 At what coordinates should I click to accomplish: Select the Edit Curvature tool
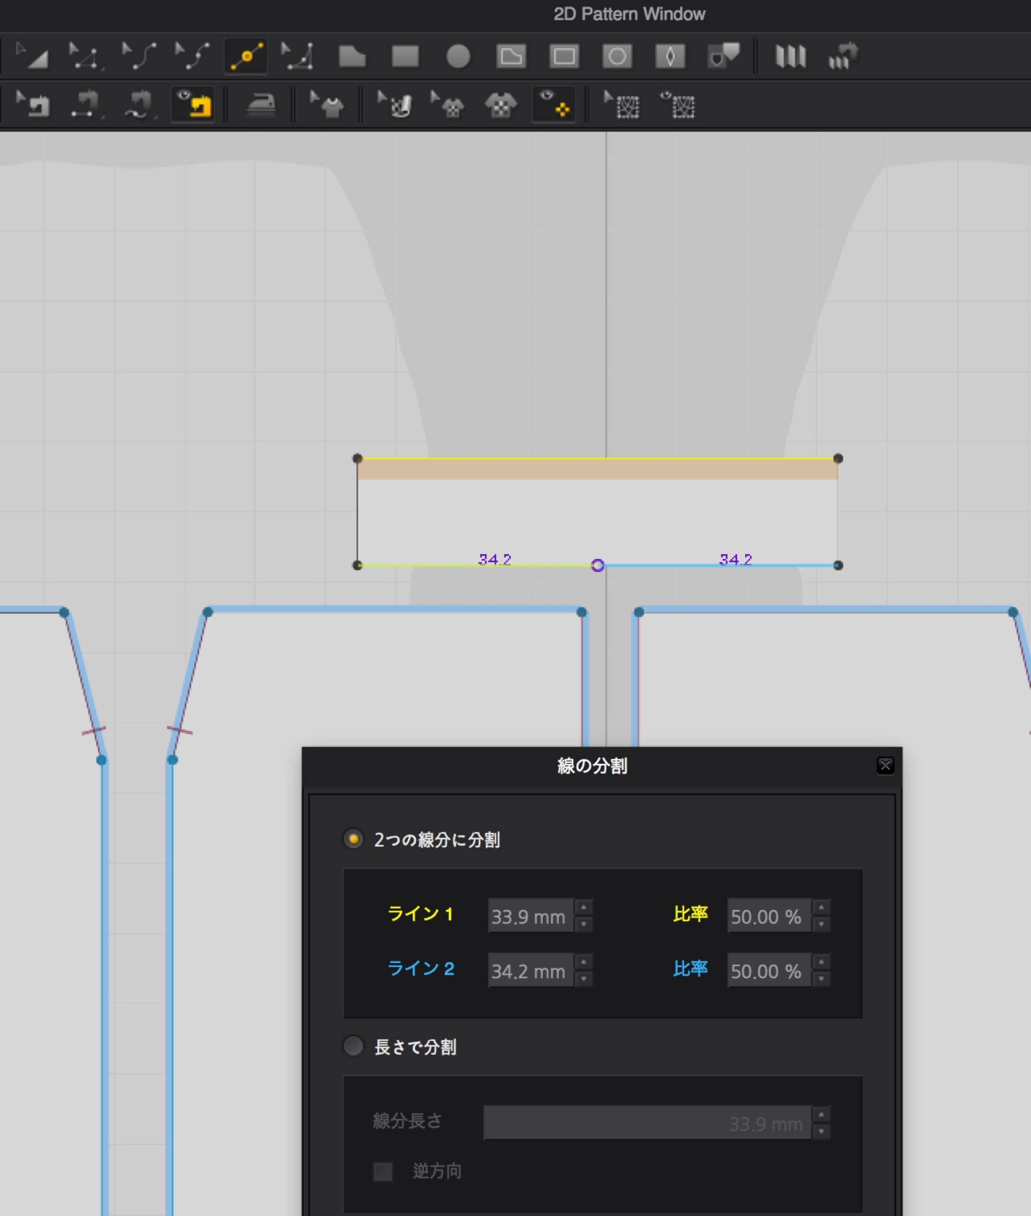pos(139,56)
